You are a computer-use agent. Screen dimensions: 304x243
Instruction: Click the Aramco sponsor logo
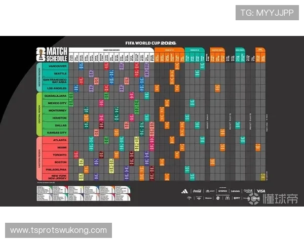point(222,191)
